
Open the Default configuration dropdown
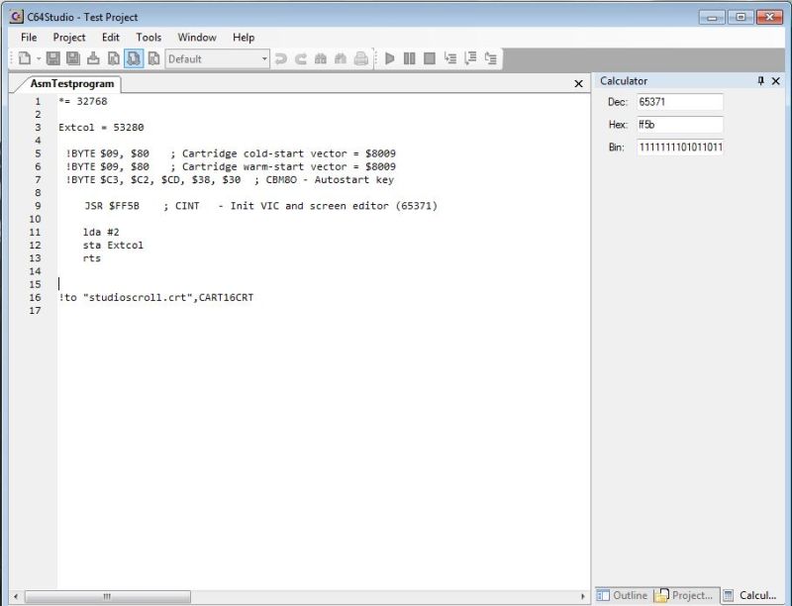point(264,58)
